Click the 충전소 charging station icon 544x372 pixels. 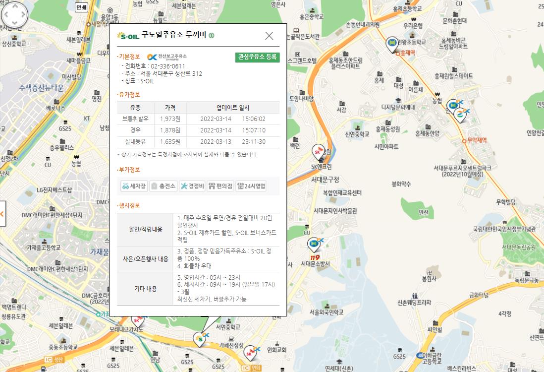[x=163, y=186]
